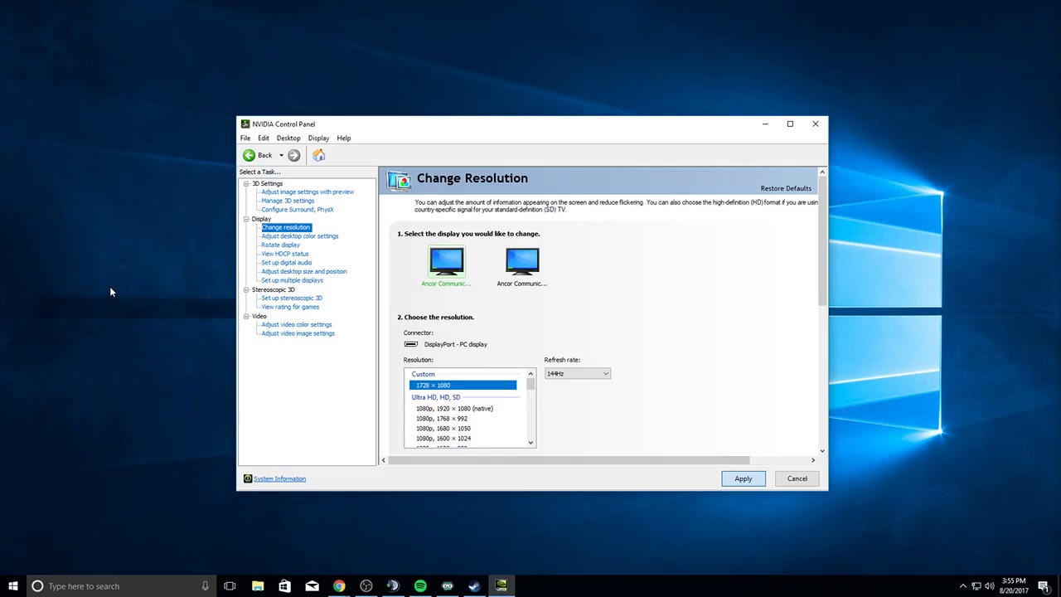Viewport: 1061px width, 597px height.
Task: Open Adjust desktop color settings
Action: coord(300,236)
